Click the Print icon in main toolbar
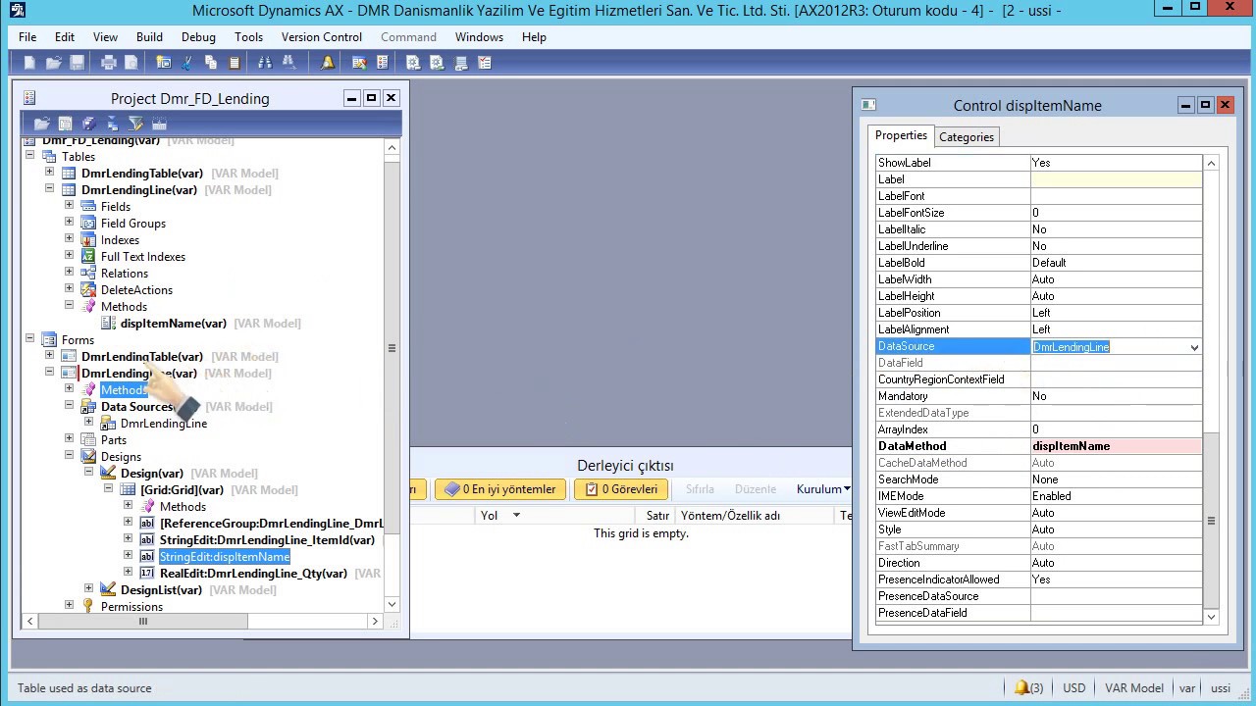 [x=108, y=63]
